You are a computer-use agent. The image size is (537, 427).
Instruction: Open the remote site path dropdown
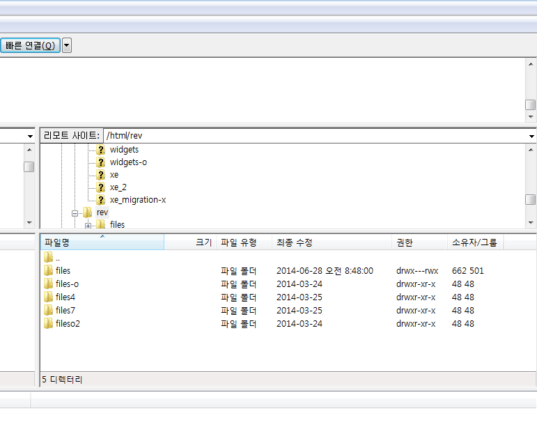pyautogui.click(x=531, y=136)
